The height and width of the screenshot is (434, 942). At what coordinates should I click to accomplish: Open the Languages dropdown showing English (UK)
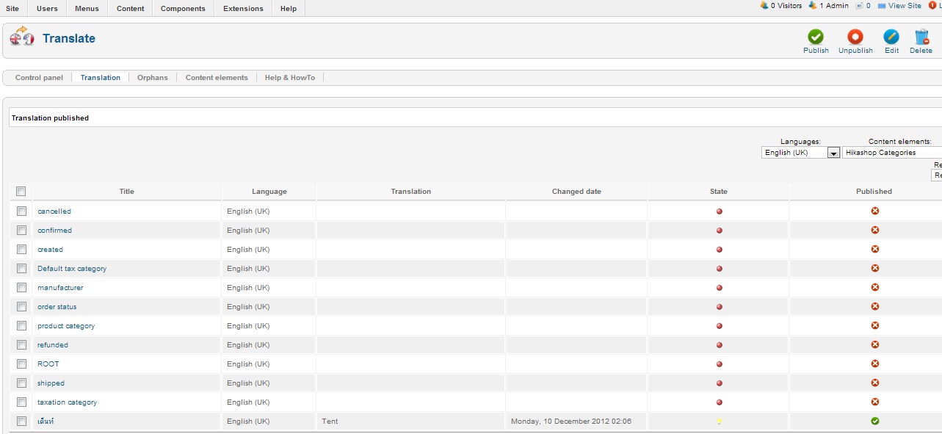coord(800,153)
